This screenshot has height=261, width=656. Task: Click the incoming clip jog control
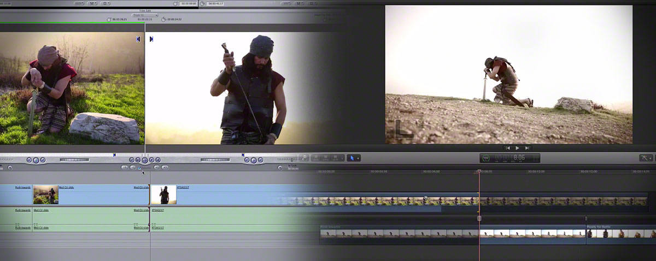(215, 159)
